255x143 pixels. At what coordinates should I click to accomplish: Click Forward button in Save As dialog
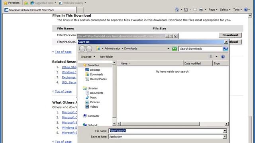[x=89, y=48]
